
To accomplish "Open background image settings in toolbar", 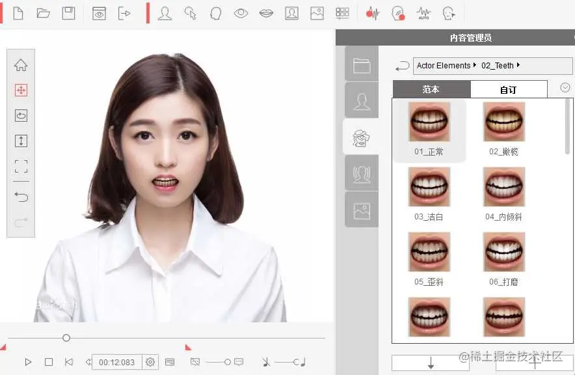I will [317, 14].
